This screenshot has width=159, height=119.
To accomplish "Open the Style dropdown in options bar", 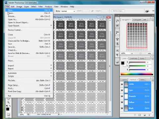I will [x=68, y=11].
